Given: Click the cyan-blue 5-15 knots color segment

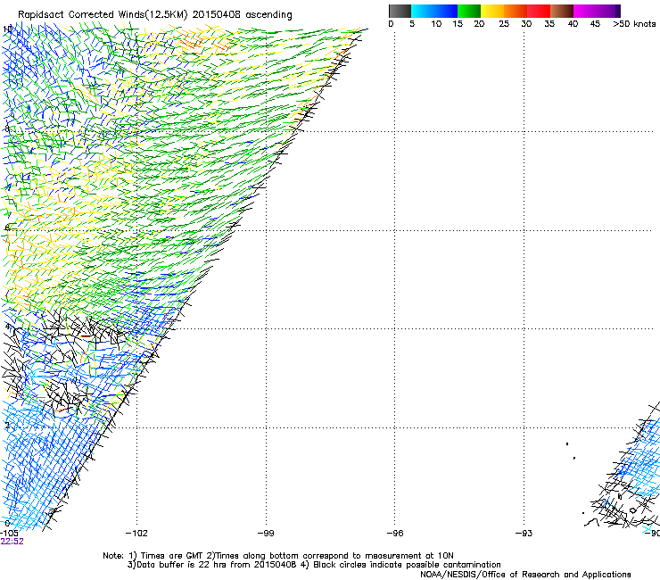Looking at the screenshot, I should pyautogui.click(x=434, y=11).
